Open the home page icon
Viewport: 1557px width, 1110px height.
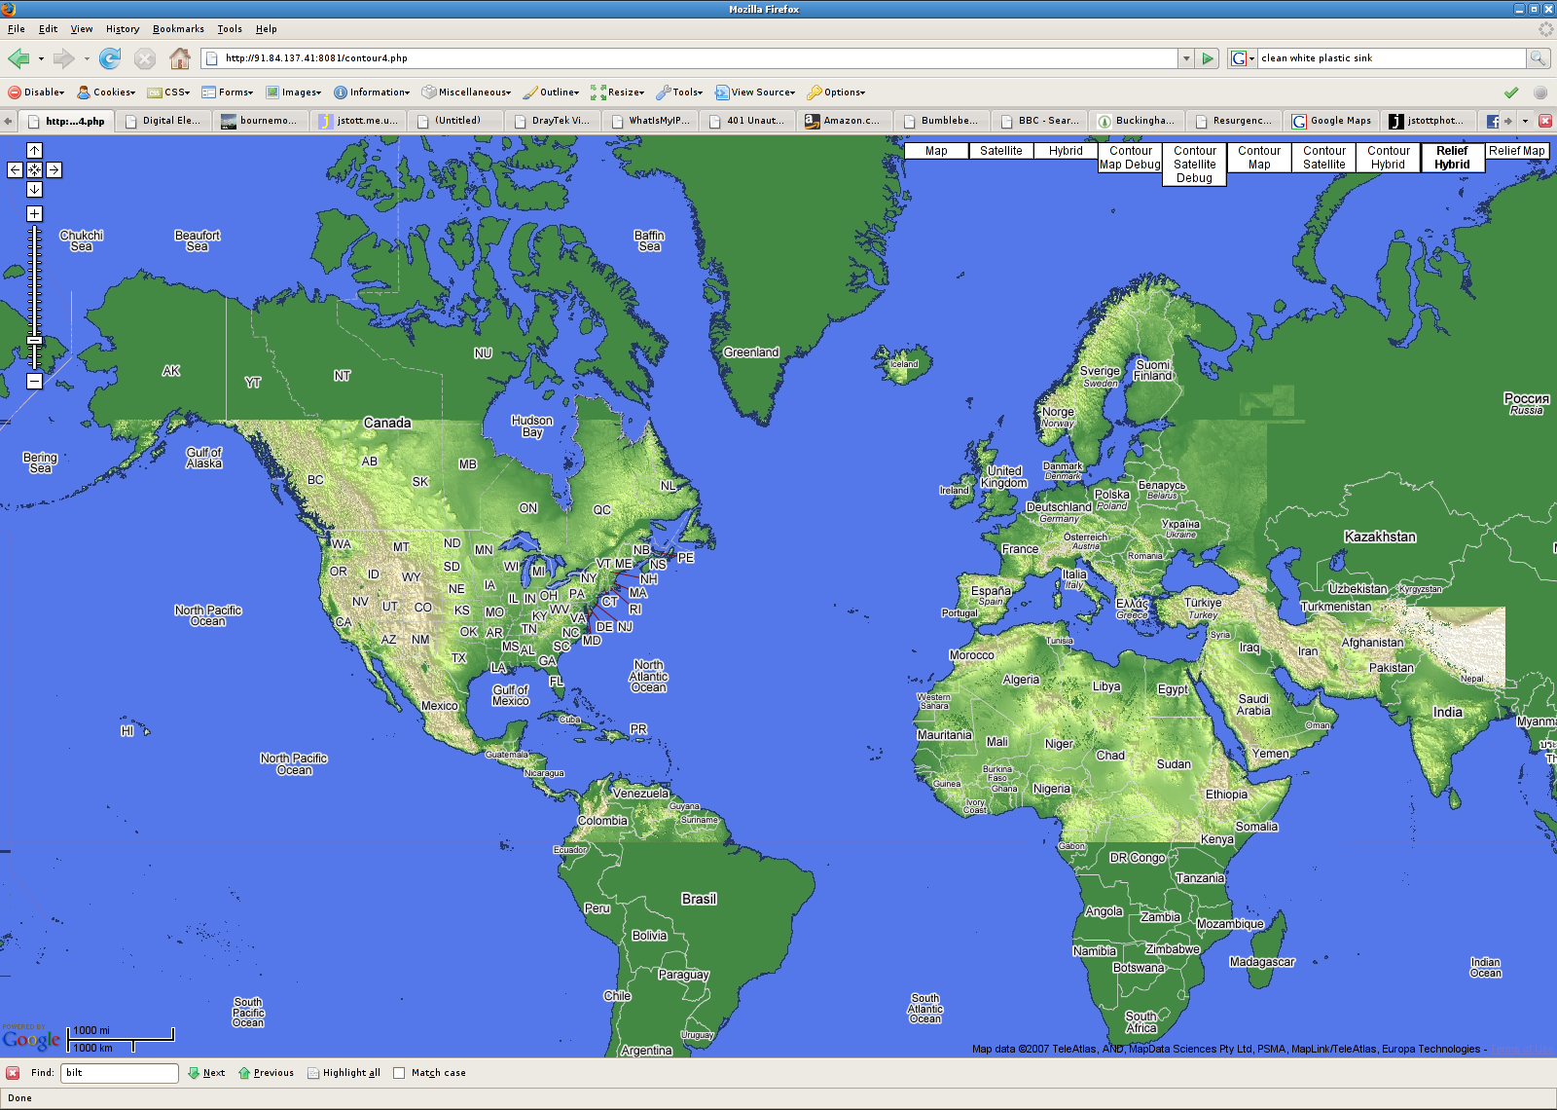tap(180, 58)
